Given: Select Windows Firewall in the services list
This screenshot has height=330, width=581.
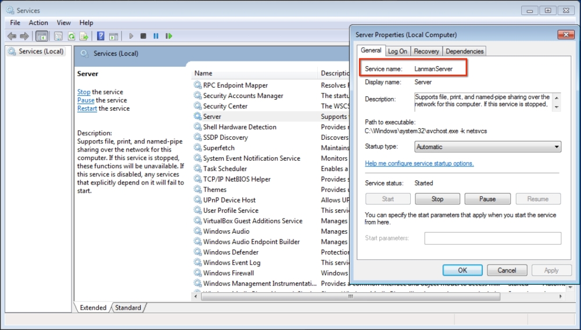Looking at the screenshot, I should pyautogui.click(x=228, y=273).
